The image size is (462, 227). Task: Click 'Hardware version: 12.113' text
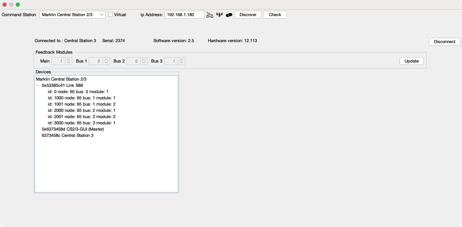tap(232, 41)
